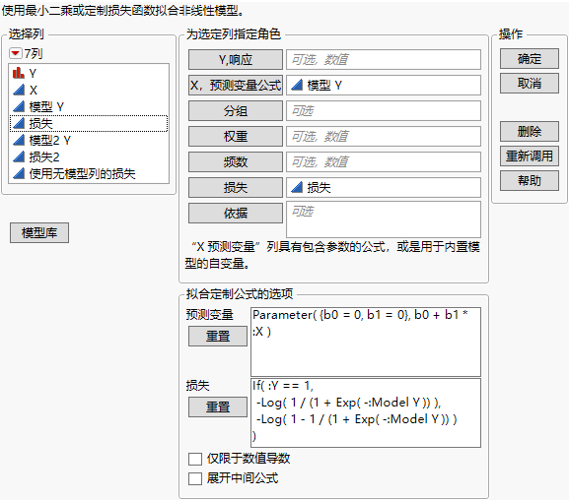The height and width of the screenshot is (500, 569).
Task: Select 模型2 Y column
Action: [89, 140]
